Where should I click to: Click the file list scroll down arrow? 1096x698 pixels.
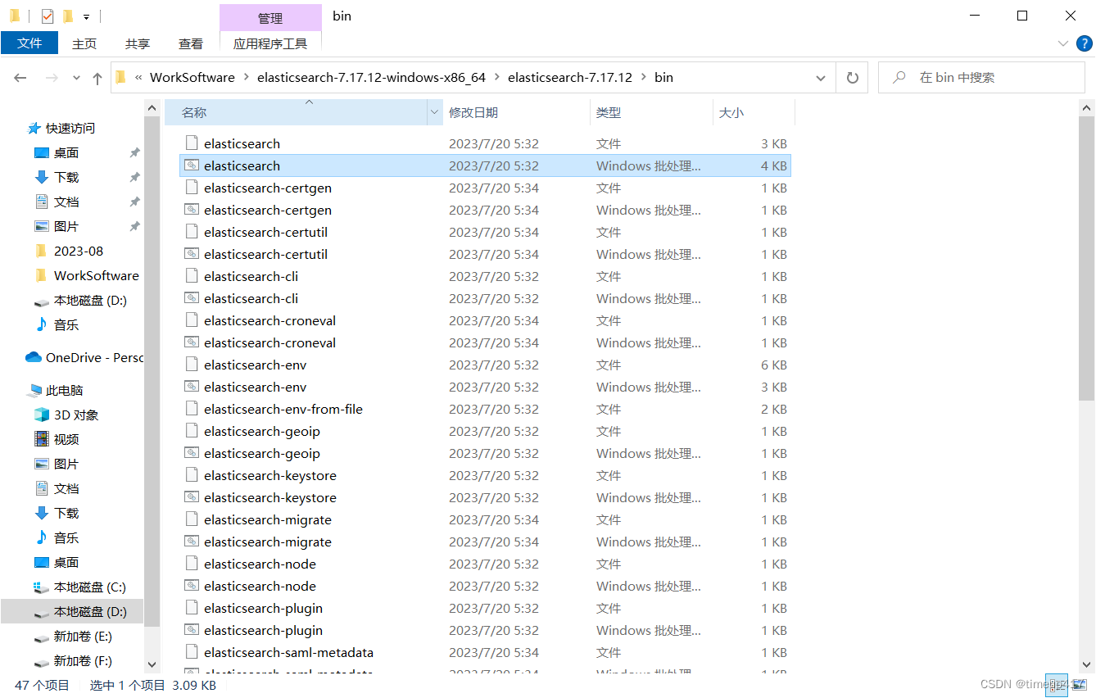click(1087, 664)
